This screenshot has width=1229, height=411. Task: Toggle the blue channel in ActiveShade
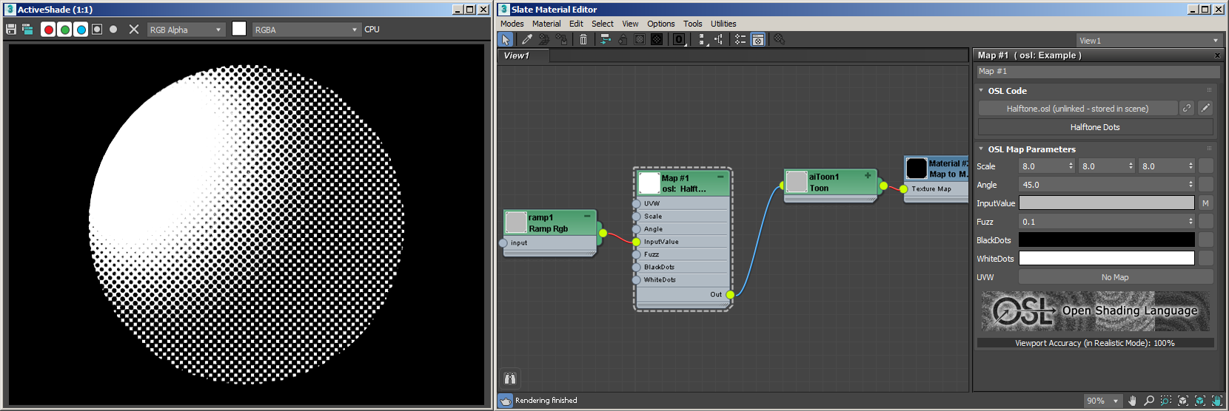pos(81,30)
